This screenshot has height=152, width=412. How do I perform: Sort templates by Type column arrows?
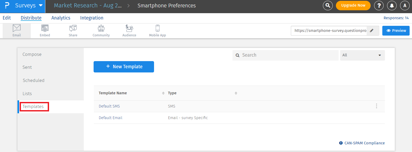point(236,93)
